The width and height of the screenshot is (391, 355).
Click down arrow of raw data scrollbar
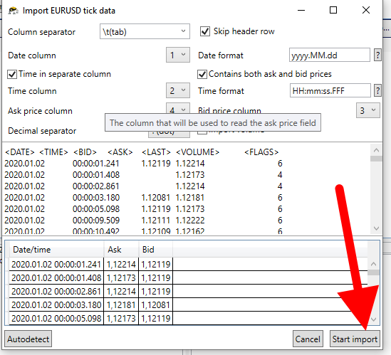pos(376,228)
